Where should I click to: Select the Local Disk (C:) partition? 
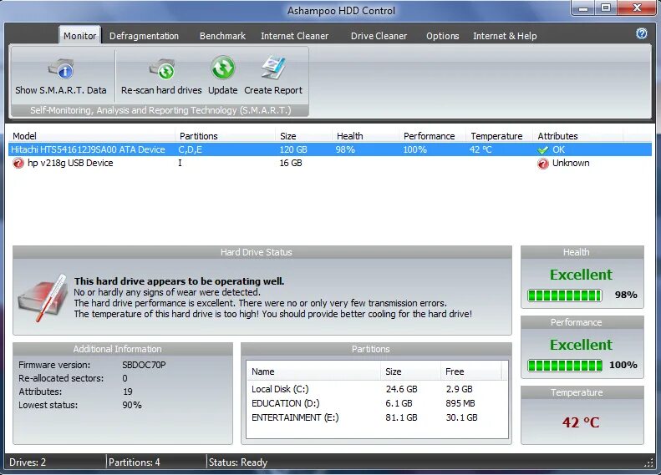(377, 389)
